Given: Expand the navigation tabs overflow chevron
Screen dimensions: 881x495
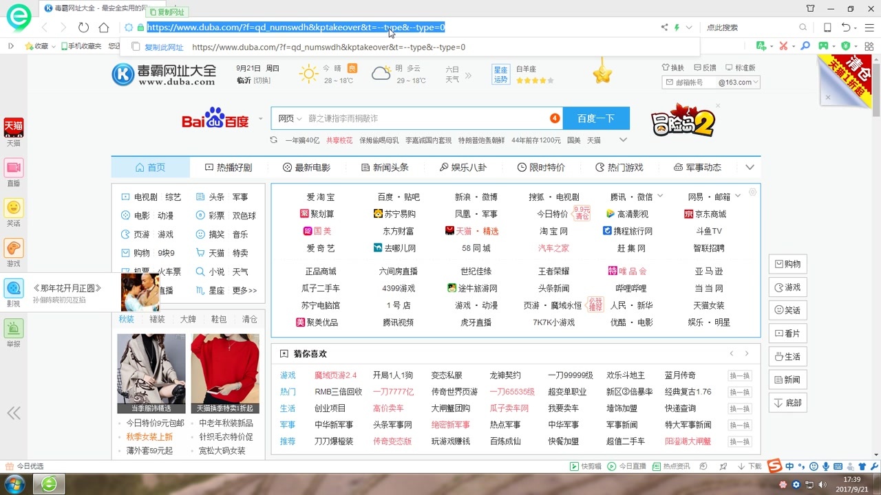Looking at the screenshot, I should click(750, 167).
